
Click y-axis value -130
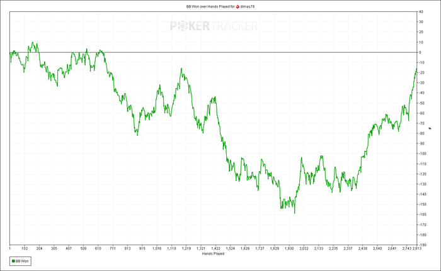tap(422, 184)
